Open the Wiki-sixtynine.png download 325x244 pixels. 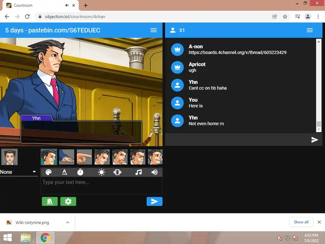click(x=32, y=222)
